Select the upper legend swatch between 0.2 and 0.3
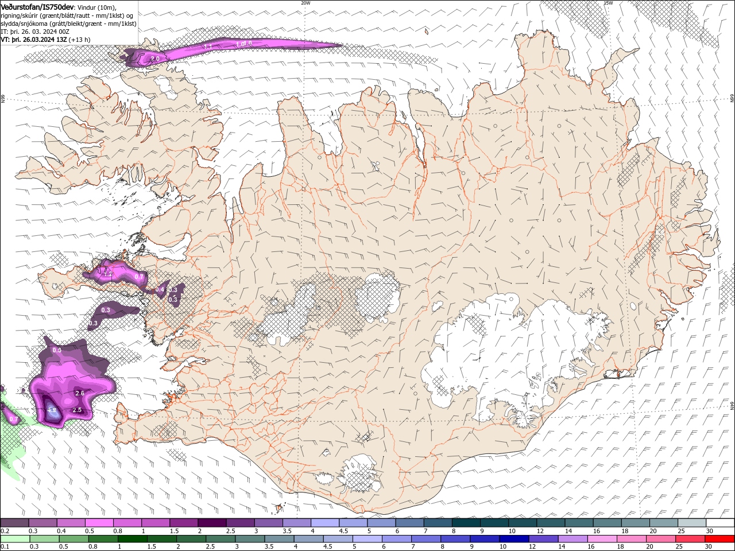 [x=15, y=523]
